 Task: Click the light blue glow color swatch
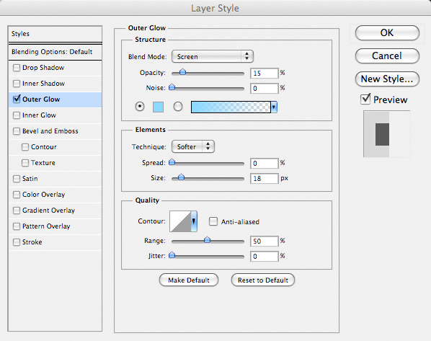click(158, 107)
